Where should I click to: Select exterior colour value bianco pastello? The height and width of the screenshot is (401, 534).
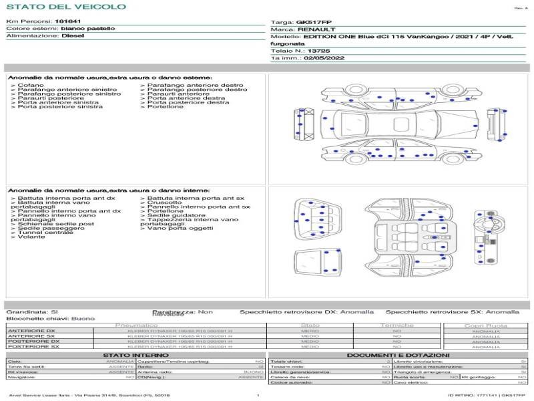click(x=88, y=29)
